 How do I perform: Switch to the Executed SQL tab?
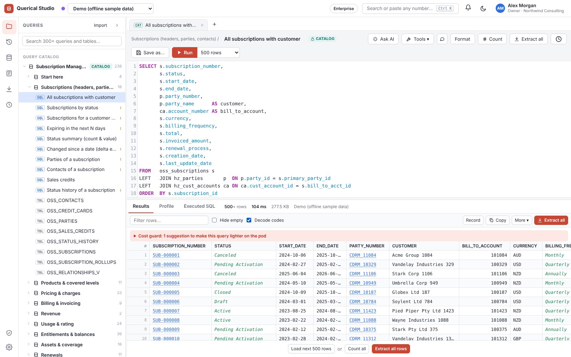pyautogui.click(x=199, y=206)
